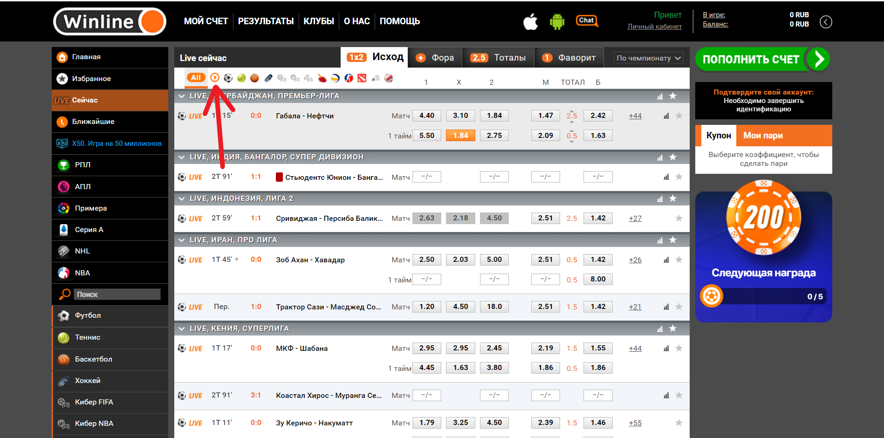The image size is (884, 438).
Task: Filter live events with video stream icon
Action: pyautogui.click(x=215, y=78)
